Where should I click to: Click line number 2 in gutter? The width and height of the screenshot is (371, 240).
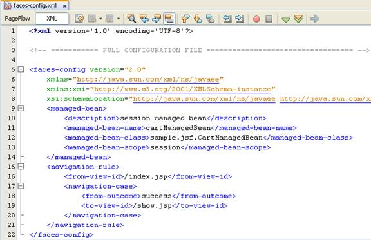[14, 41]
